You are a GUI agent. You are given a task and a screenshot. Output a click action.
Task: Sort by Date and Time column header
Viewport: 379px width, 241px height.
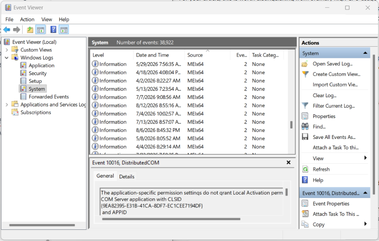(159, 55)
